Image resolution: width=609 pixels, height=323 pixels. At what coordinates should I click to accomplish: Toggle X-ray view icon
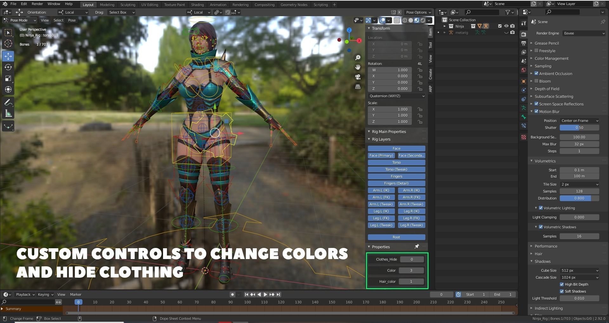397,20
